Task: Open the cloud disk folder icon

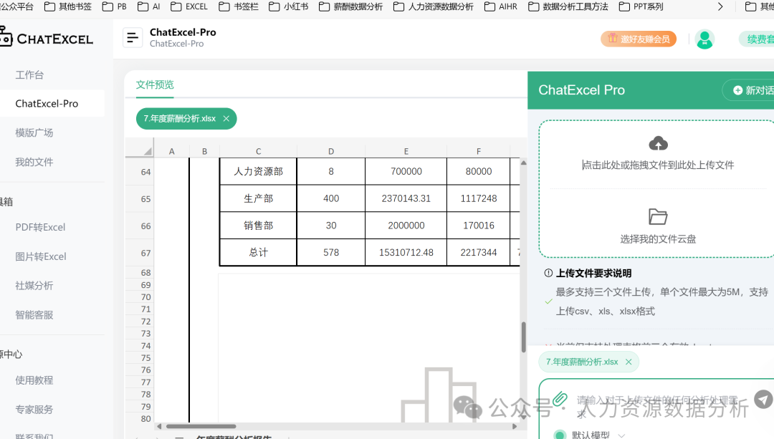Action: [x=657, y=216]
